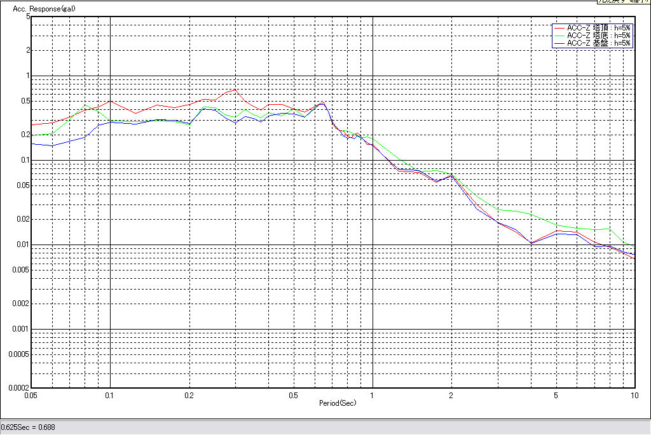Click the partially visible tooltip at top right
Viewport: 651px width, 435px height.
[622, 2]
